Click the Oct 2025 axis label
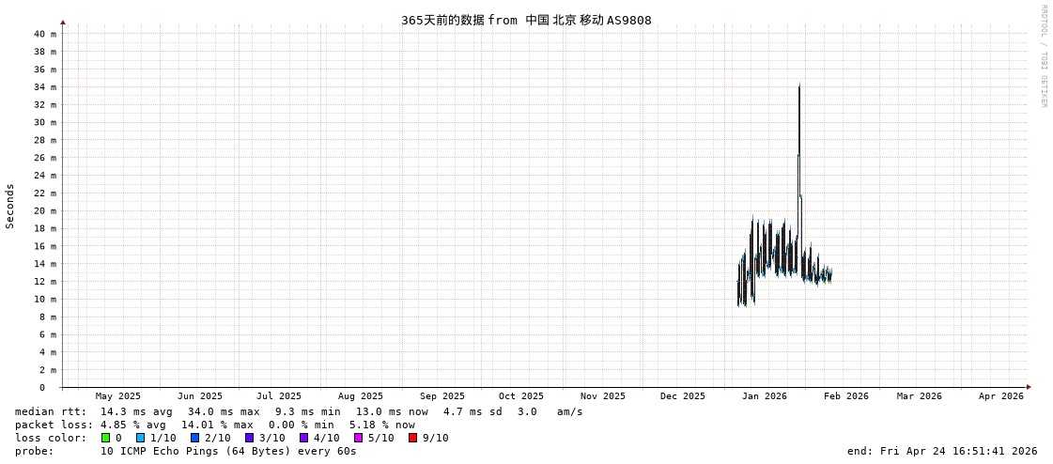The height and width of the screenshot is (464, 1053). coord(520,396)
